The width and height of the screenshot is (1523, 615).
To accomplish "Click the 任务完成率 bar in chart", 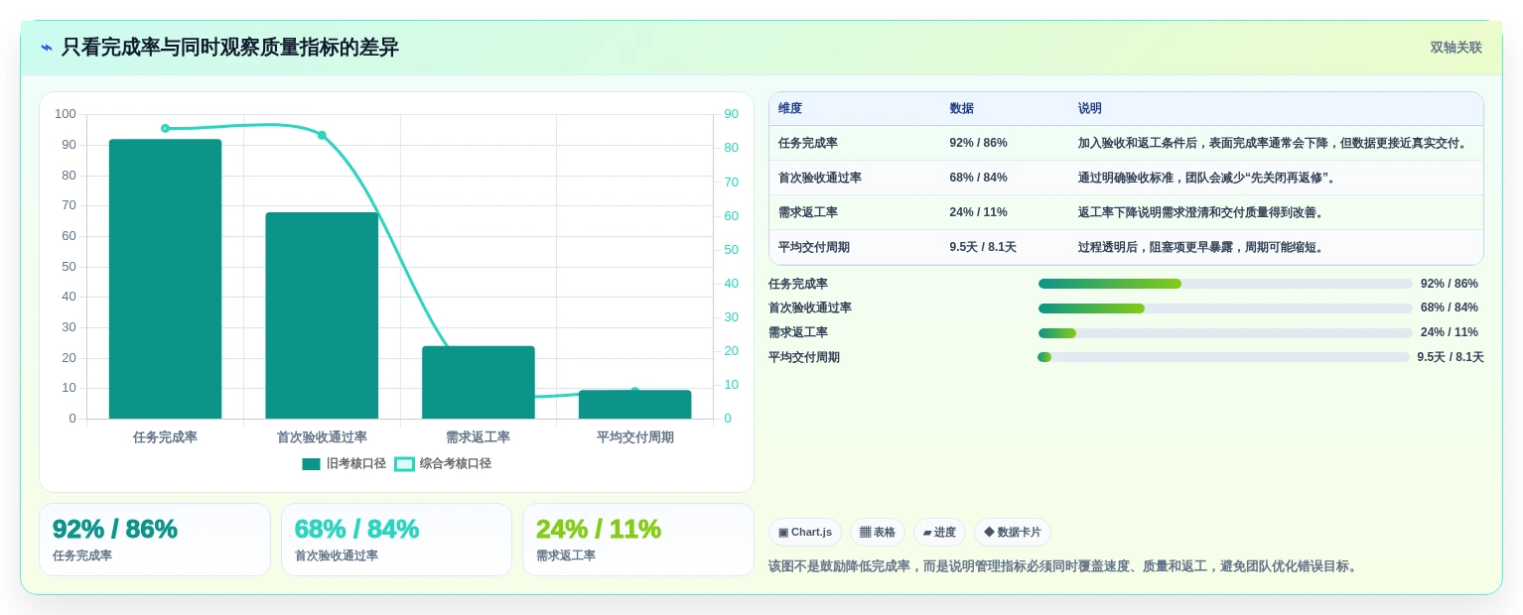I will [165, 279].
